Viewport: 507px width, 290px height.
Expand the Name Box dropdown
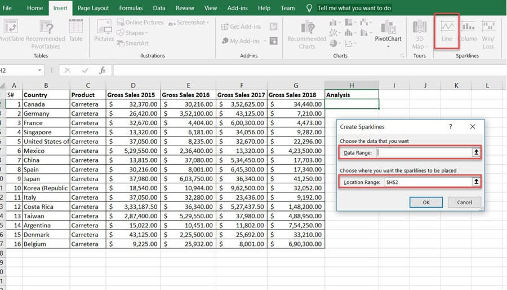40,71
